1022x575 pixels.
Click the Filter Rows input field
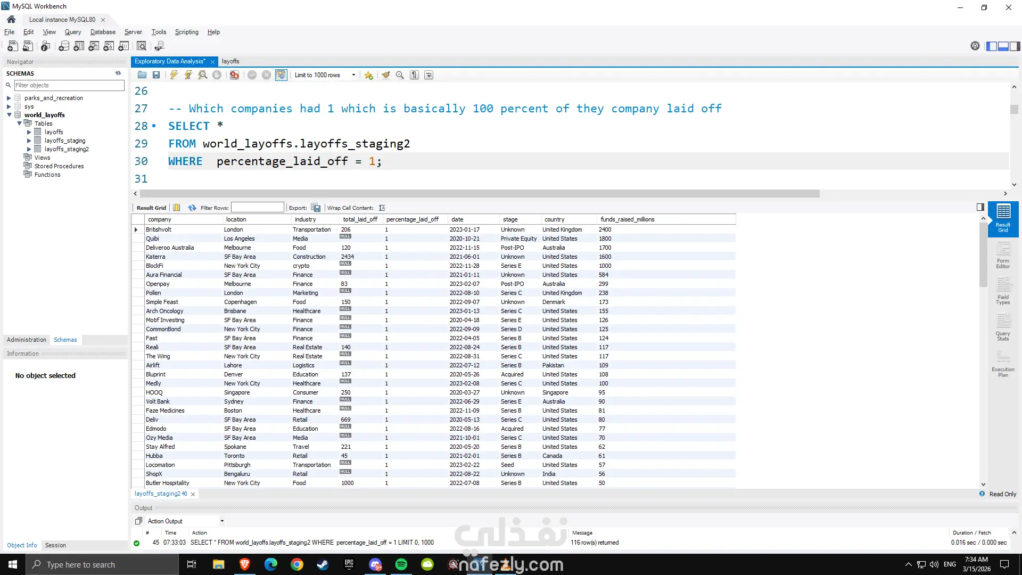(x=257, y=208)
